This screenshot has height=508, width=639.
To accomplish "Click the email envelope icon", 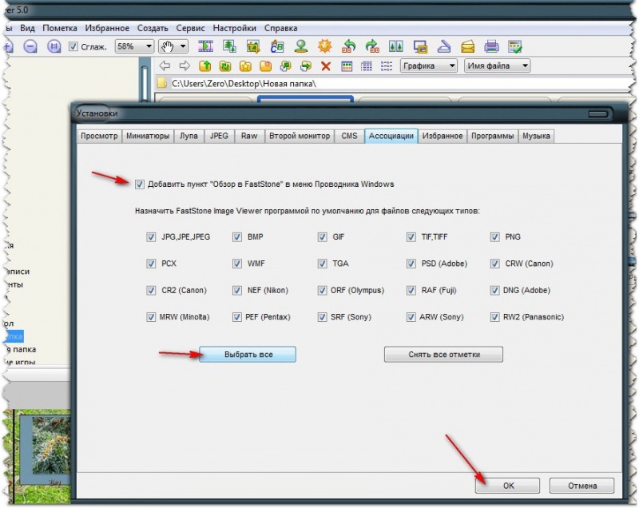I will [x=468, y=46].
